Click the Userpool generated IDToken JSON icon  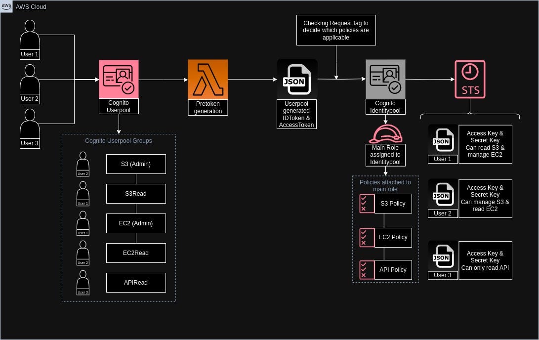[297, 79]
